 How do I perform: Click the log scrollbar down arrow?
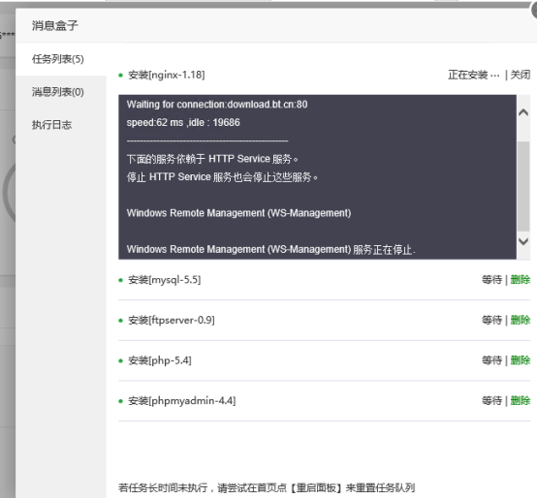coord(523,241)
